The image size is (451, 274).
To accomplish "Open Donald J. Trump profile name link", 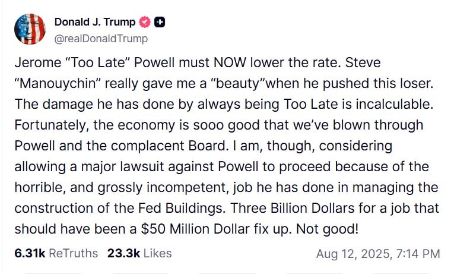I will click(x=95, y=23).
